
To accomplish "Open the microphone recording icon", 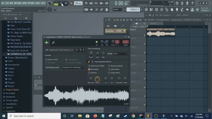I will pos(187,3).
